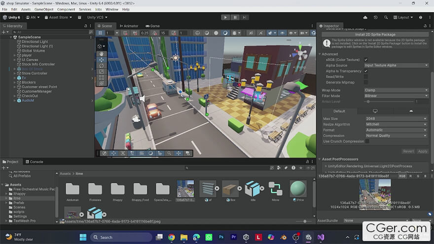
Task: Lock the Hierarchy panel
Action: tap(85, 26)
